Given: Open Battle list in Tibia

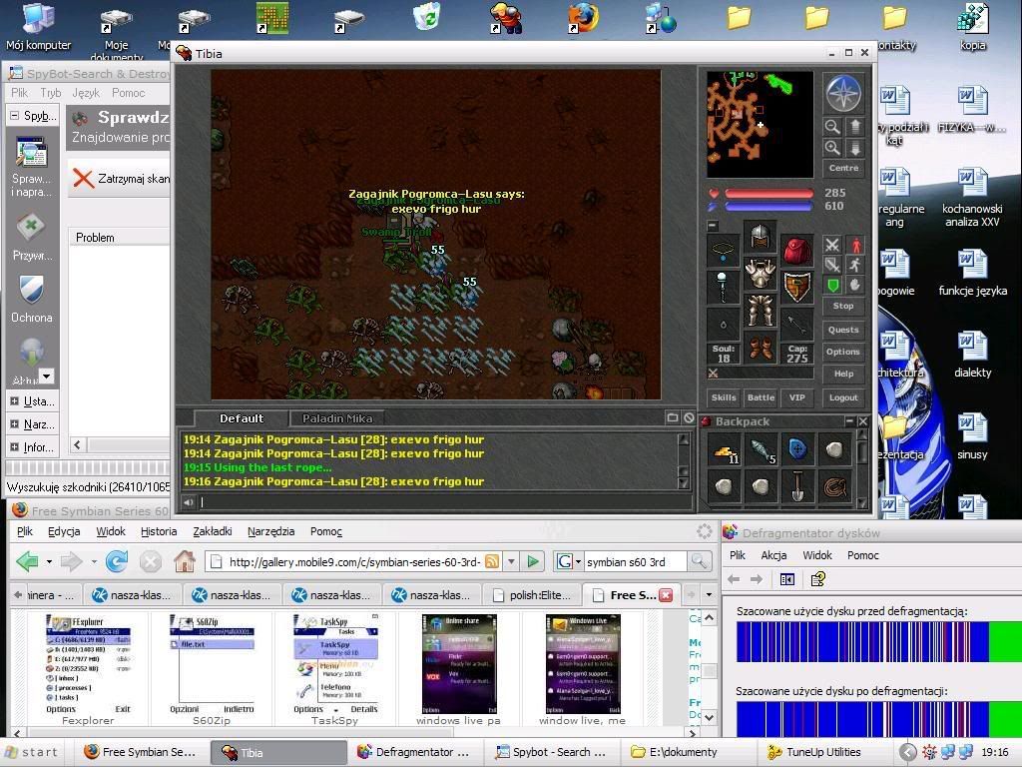Looking at the screenshot, I should click(x=761, y=397).
